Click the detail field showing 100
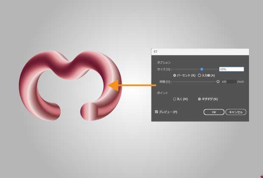Screen dimensions: 263x178 click(228, 81)
